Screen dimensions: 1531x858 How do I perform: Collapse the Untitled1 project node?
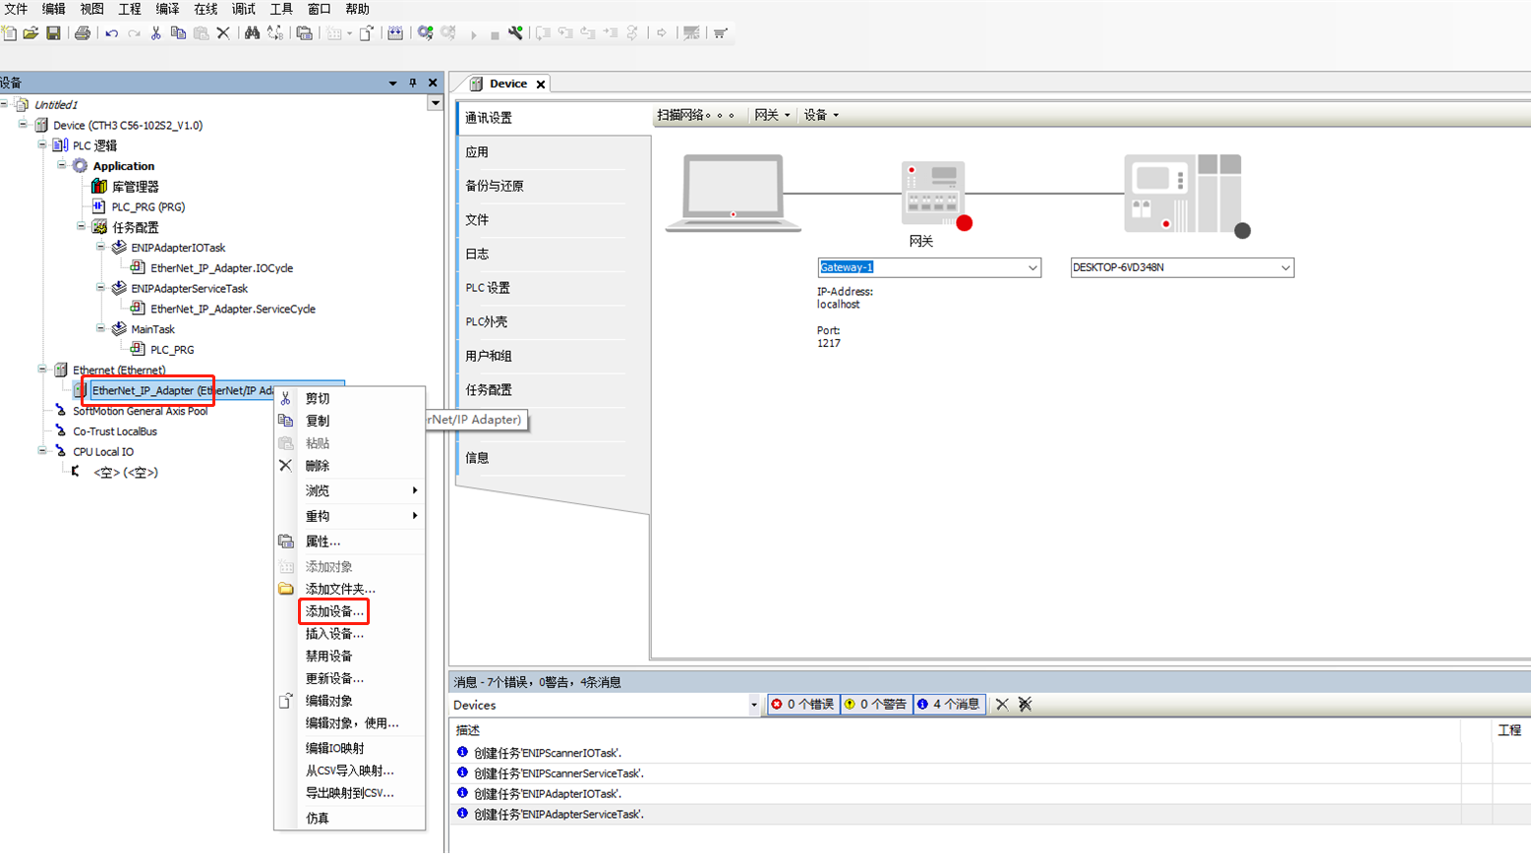(4, 104)
